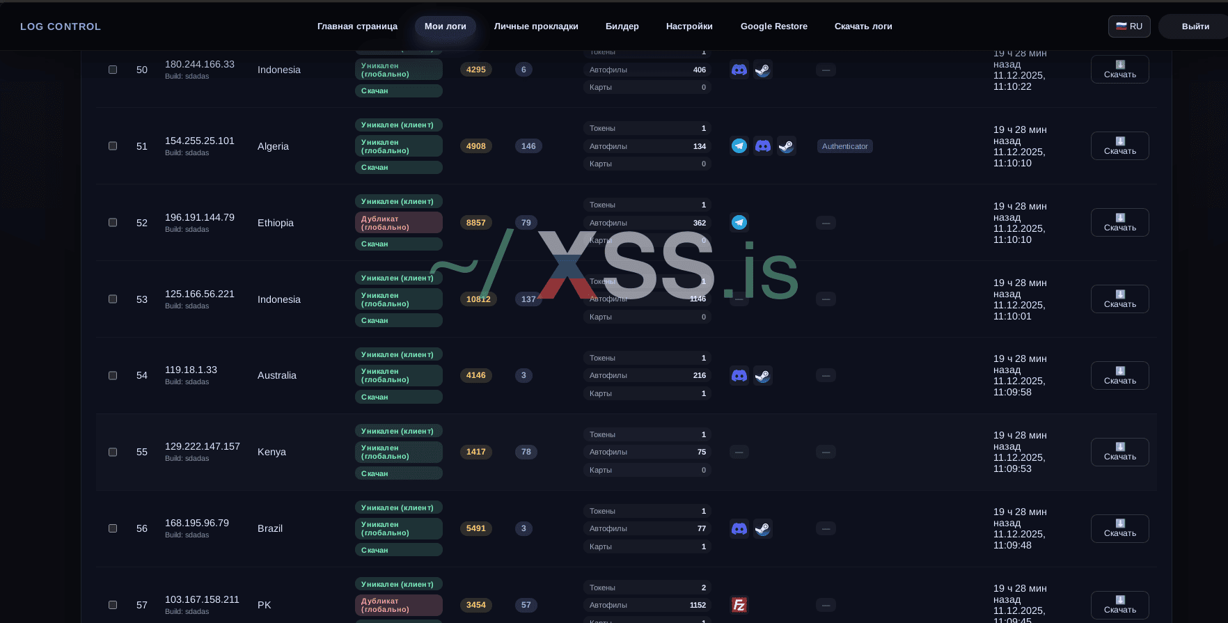The width and height of the screenshot is (1228, 623).
Task: Switch to the Настройки tab
Action: click(689, 26)
